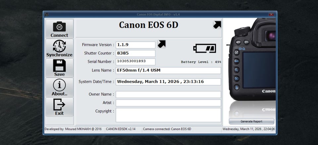Click 'Developed by Mourad MKHAKH @ 2016' status text

(x=73, y=129)
